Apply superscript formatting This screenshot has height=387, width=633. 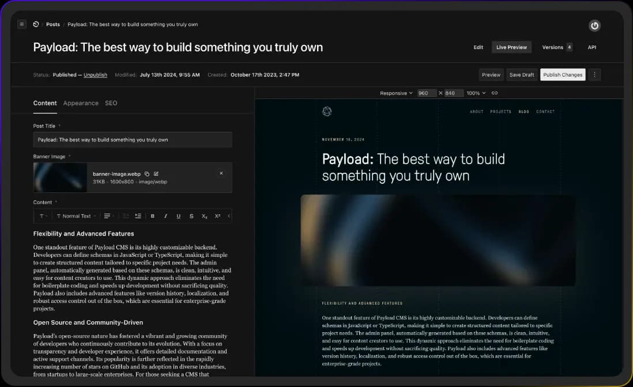click(217, 216)
